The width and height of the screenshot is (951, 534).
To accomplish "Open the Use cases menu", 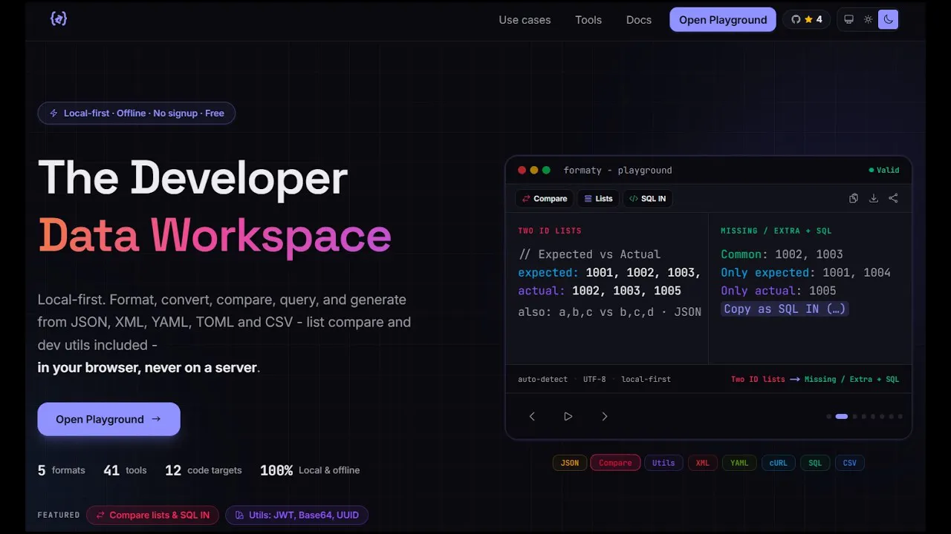I will coord(525,20).
